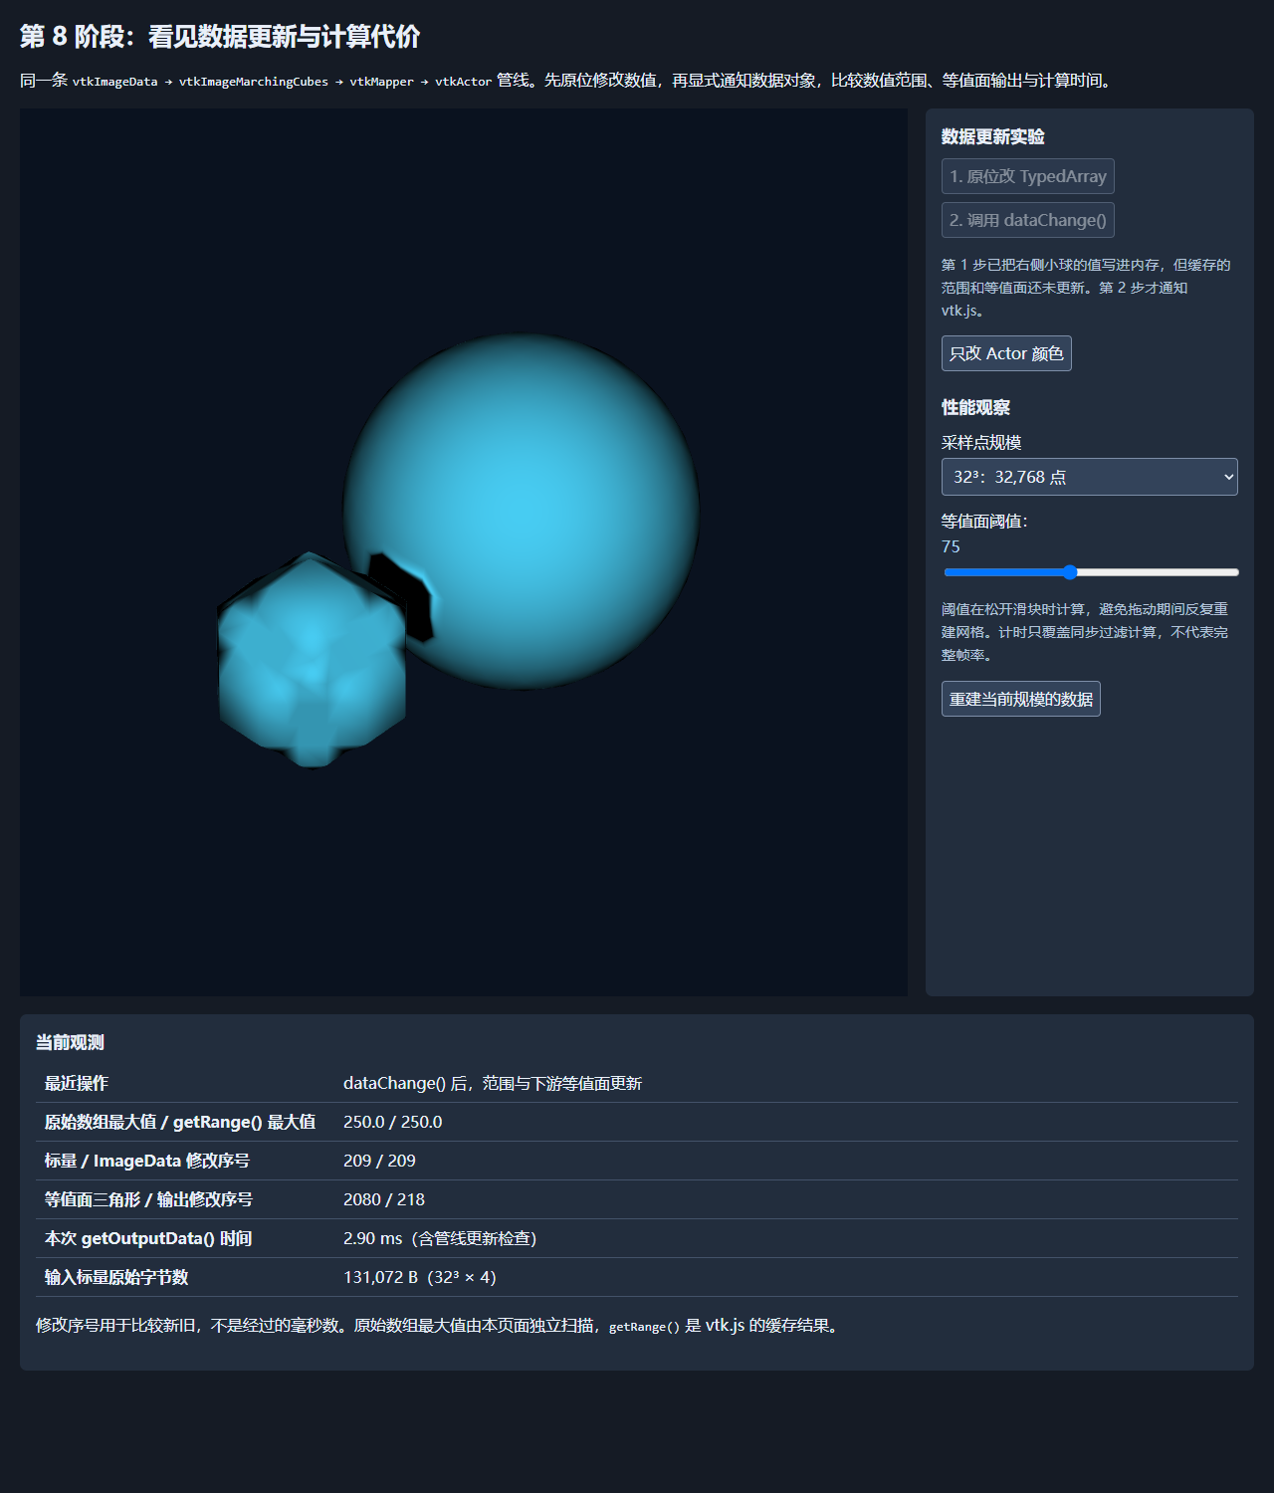Click the '当前观测' panel heading

(x=70, y=1042)
